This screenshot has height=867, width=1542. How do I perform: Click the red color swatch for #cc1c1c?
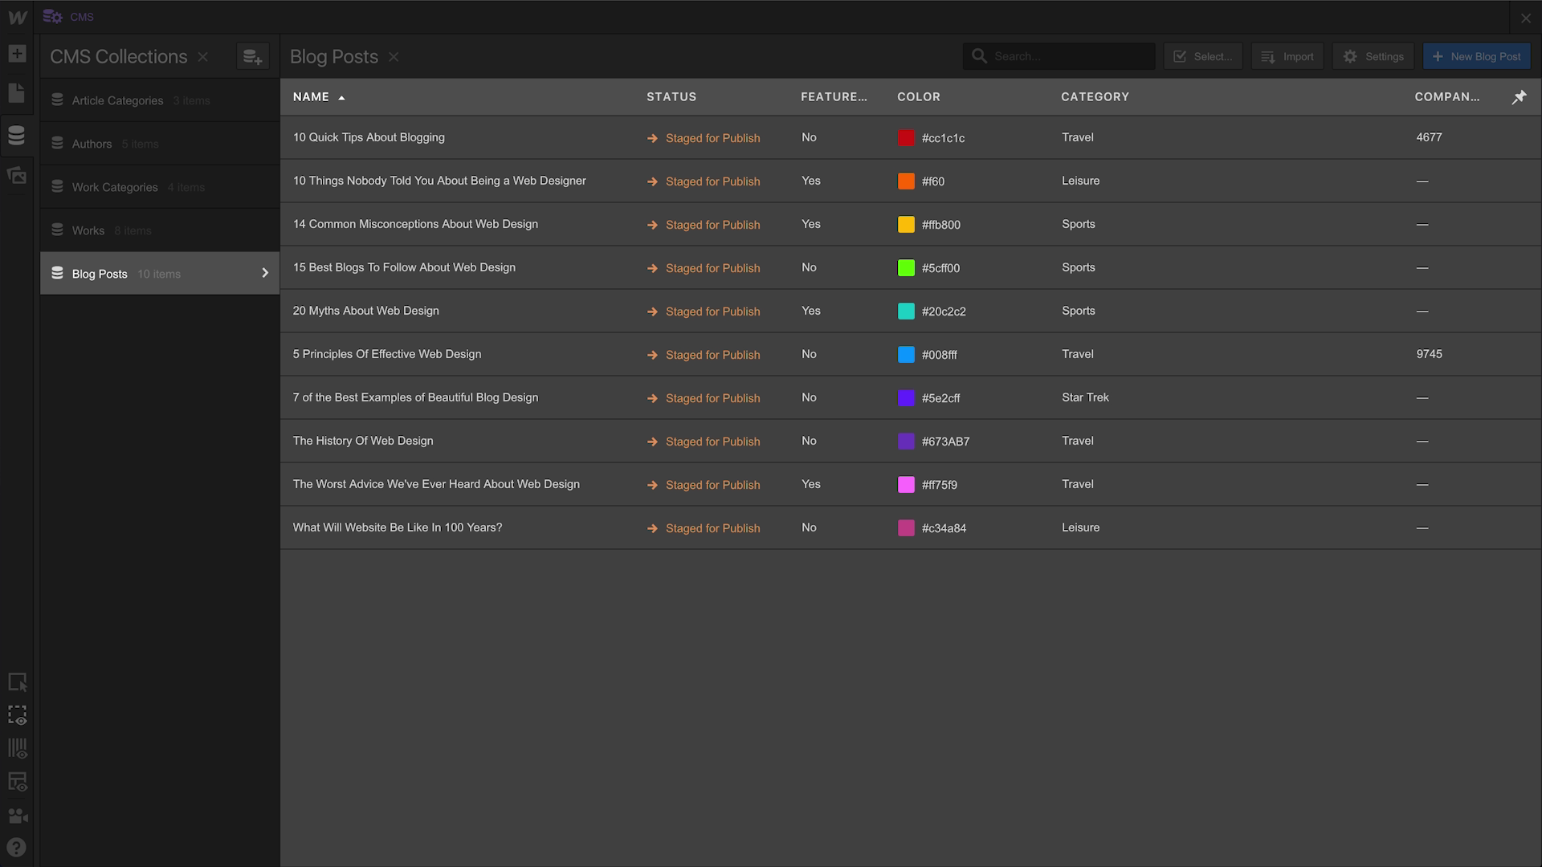[x=905, y=137]
